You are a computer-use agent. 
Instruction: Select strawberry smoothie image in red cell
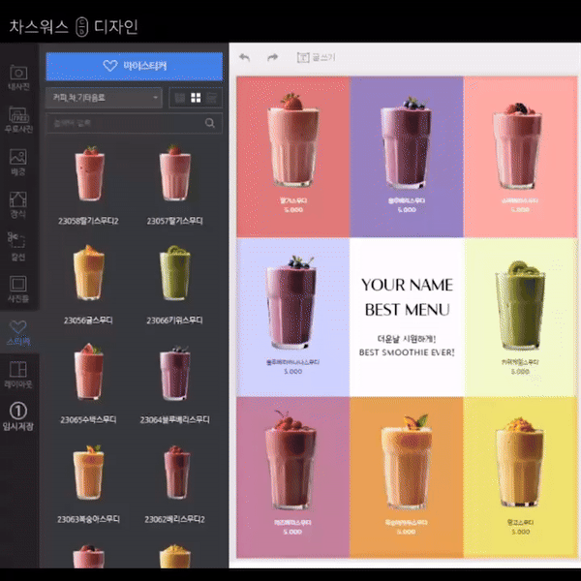(x=293, y=139)
